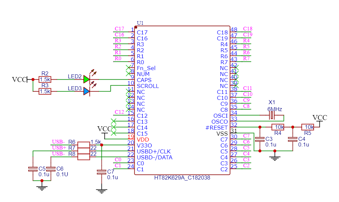Click the red pin number 19
This screenshot has width=339, height=202.
pyautogui.click(x=131, y=137)
